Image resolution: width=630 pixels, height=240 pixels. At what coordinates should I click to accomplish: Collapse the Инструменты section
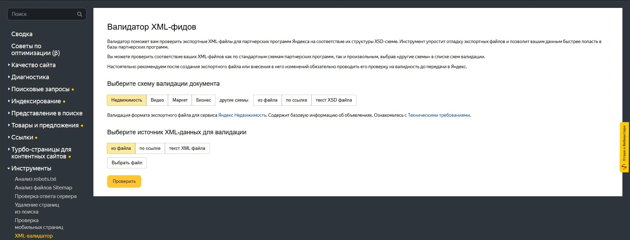(31, 168)
